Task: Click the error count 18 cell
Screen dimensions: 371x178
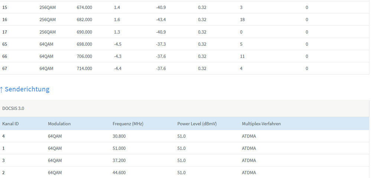Action: point(243,20)
